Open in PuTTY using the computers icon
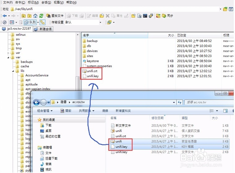The image size is (235, 173). [x=151, y=16]
